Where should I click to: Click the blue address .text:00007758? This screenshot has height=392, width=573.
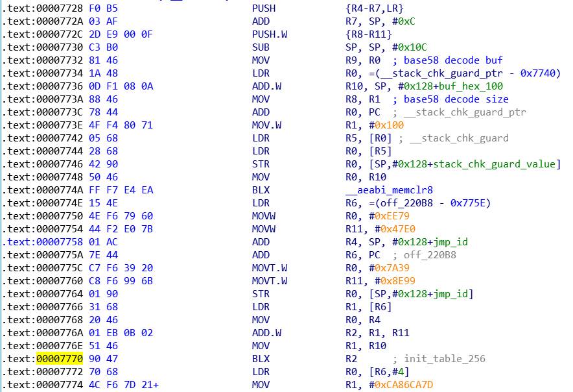point(42,242)
